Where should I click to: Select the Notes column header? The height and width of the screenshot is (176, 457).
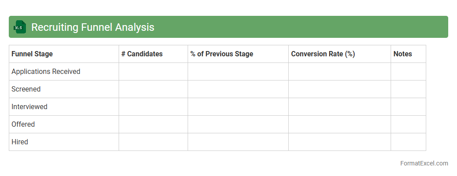pos(403,54)
